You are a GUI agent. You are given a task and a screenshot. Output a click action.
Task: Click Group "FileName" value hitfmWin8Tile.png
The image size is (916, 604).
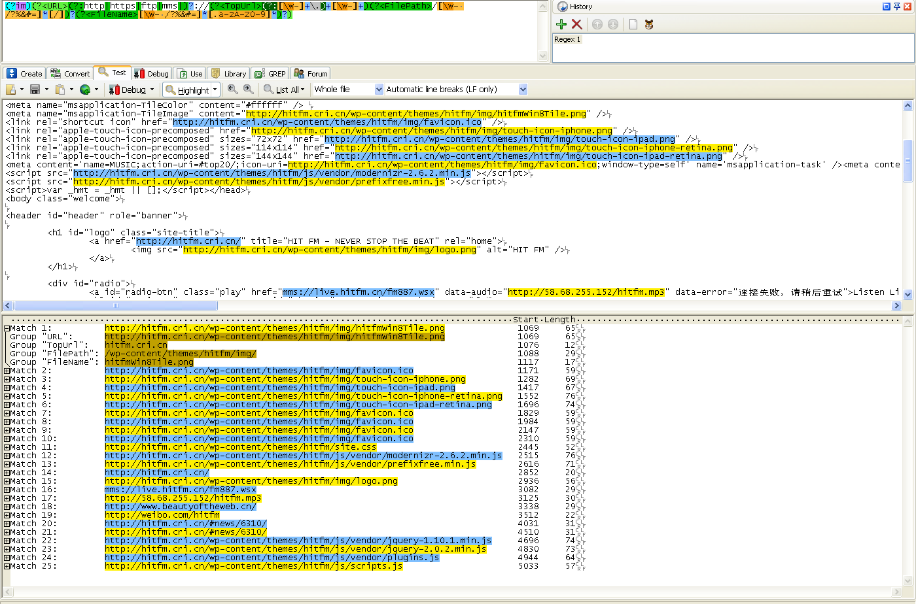[x=149, y=362]
